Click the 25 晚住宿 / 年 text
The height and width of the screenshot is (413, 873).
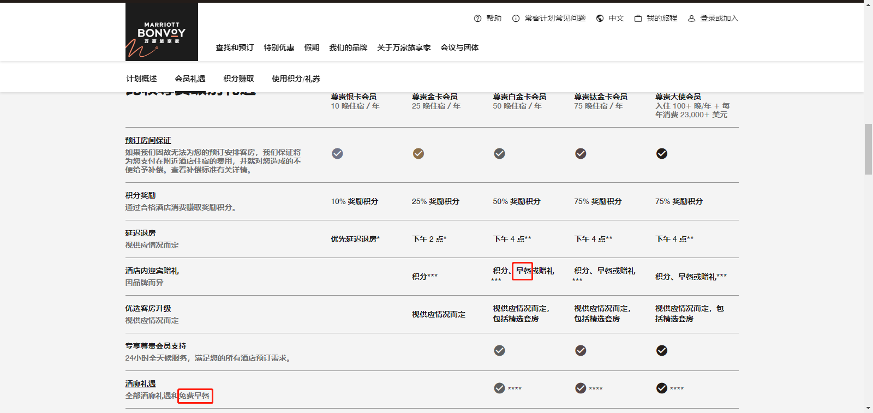[x=436, y=106]
